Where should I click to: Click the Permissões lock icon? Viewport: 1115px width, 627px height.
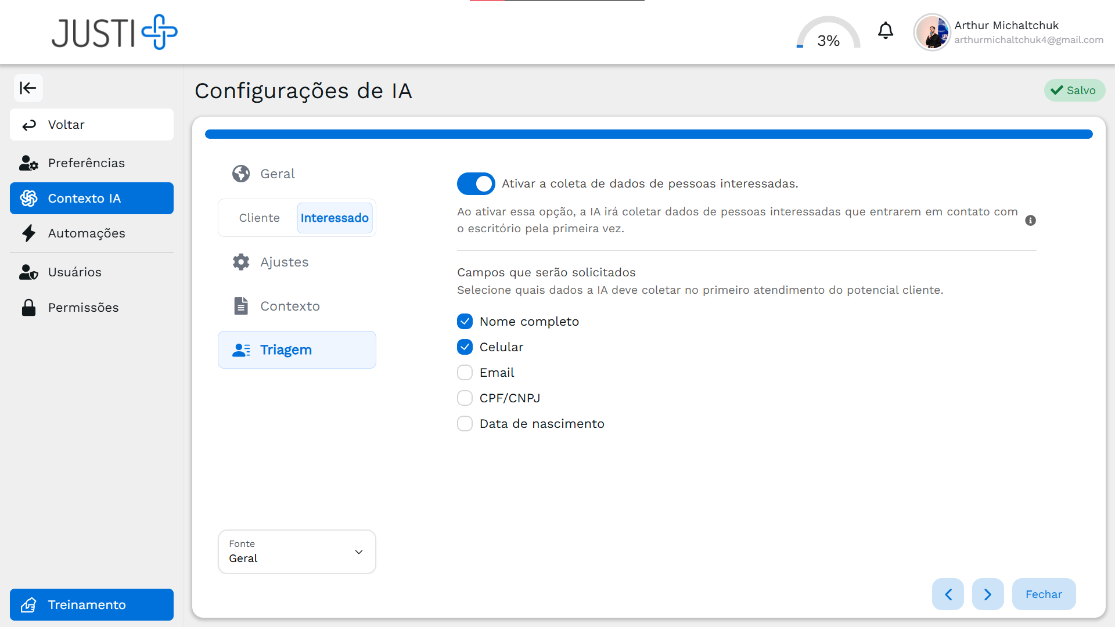(x=28, y=307)
